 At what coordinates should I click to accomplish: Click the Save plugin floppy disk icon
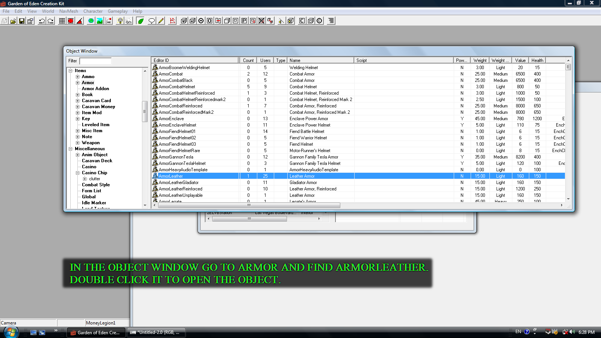tap(22, 21)
